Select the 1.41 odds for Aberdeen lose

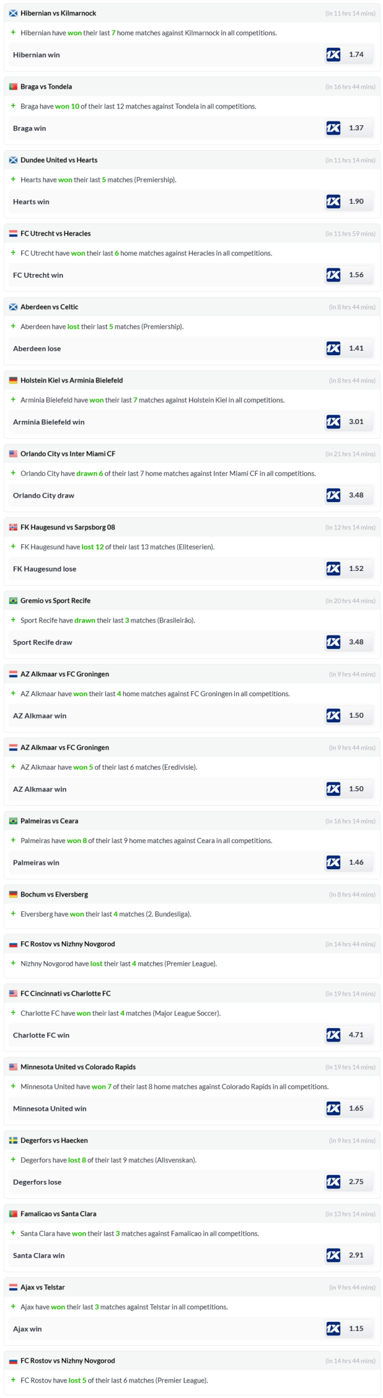point(356,349)
